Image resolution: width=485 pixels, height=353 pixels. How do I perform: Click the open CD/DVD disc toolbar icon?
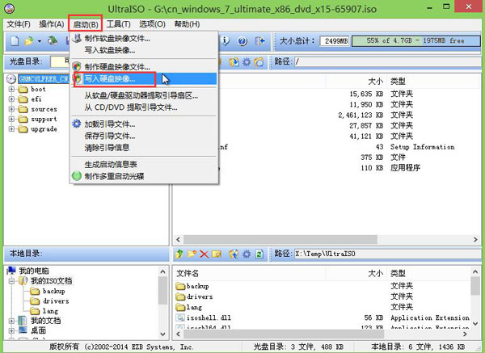point(53,41)
